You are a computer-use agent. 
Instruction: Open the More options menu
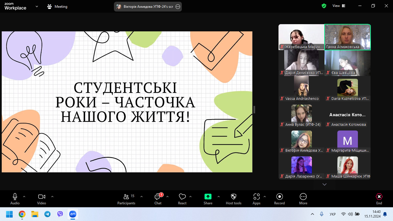303,199
